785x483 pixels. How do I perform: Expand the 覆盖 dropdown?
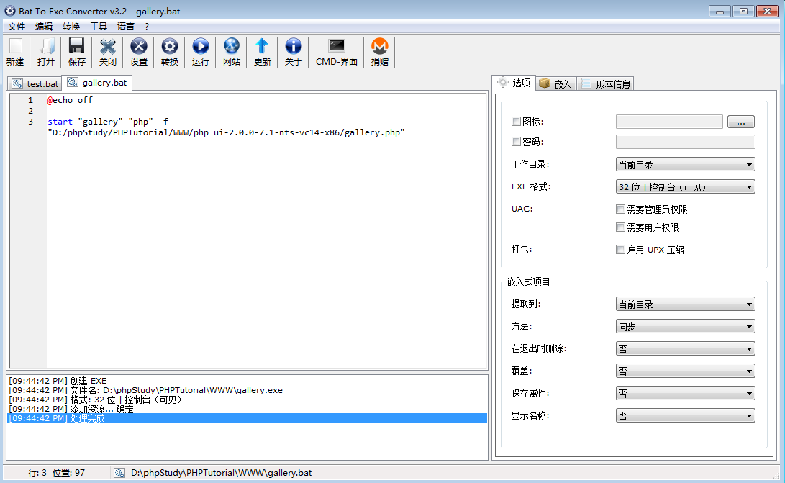[686, 371]
